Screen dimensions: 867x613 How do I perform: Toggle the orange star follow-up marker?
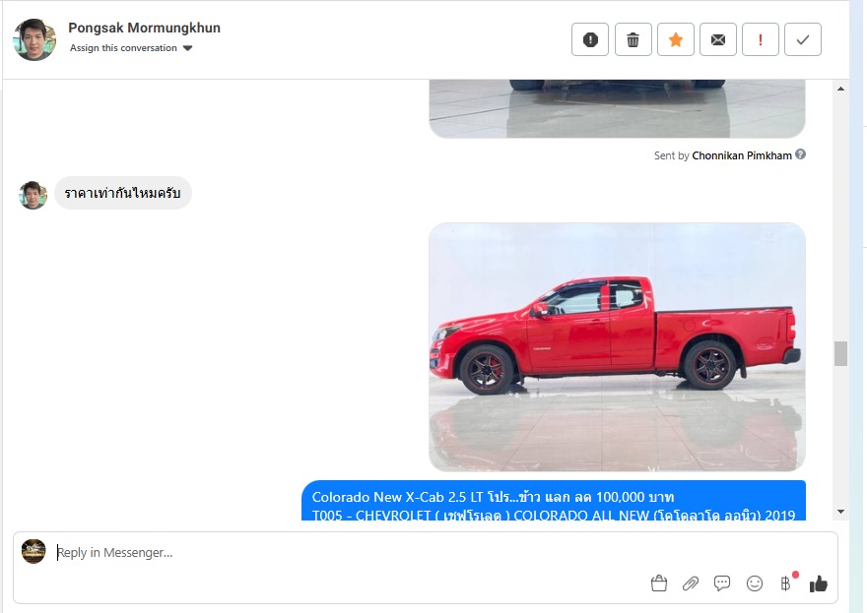676,39
